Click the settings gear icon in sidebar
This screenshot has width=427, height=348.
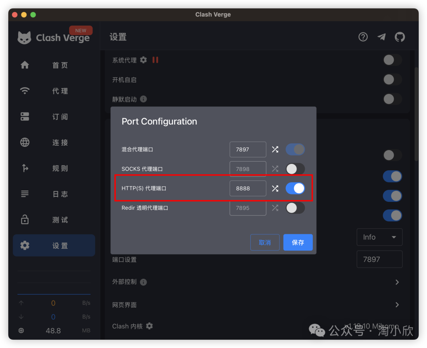click(25, 245)
